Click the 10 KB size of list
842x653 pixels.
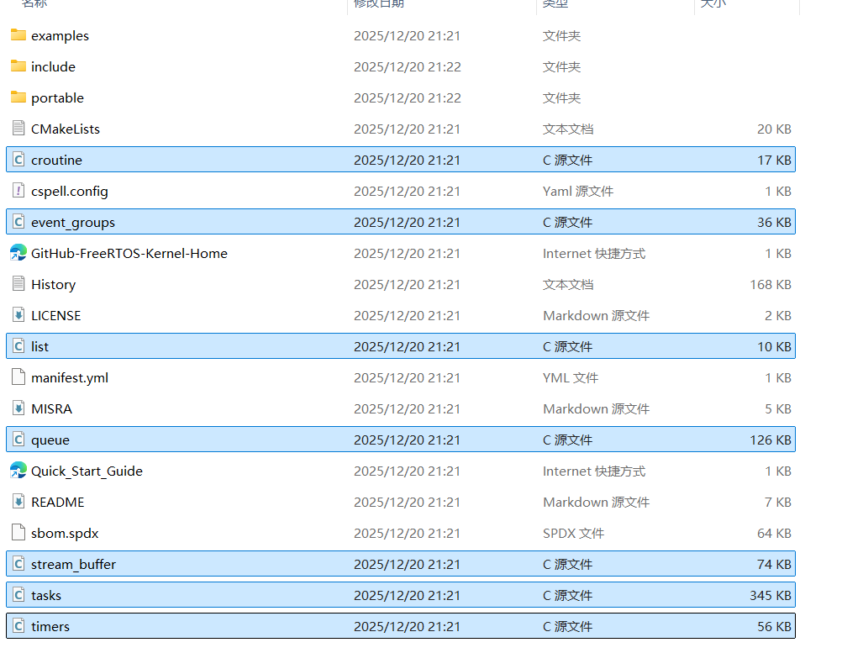coord(774,347)
